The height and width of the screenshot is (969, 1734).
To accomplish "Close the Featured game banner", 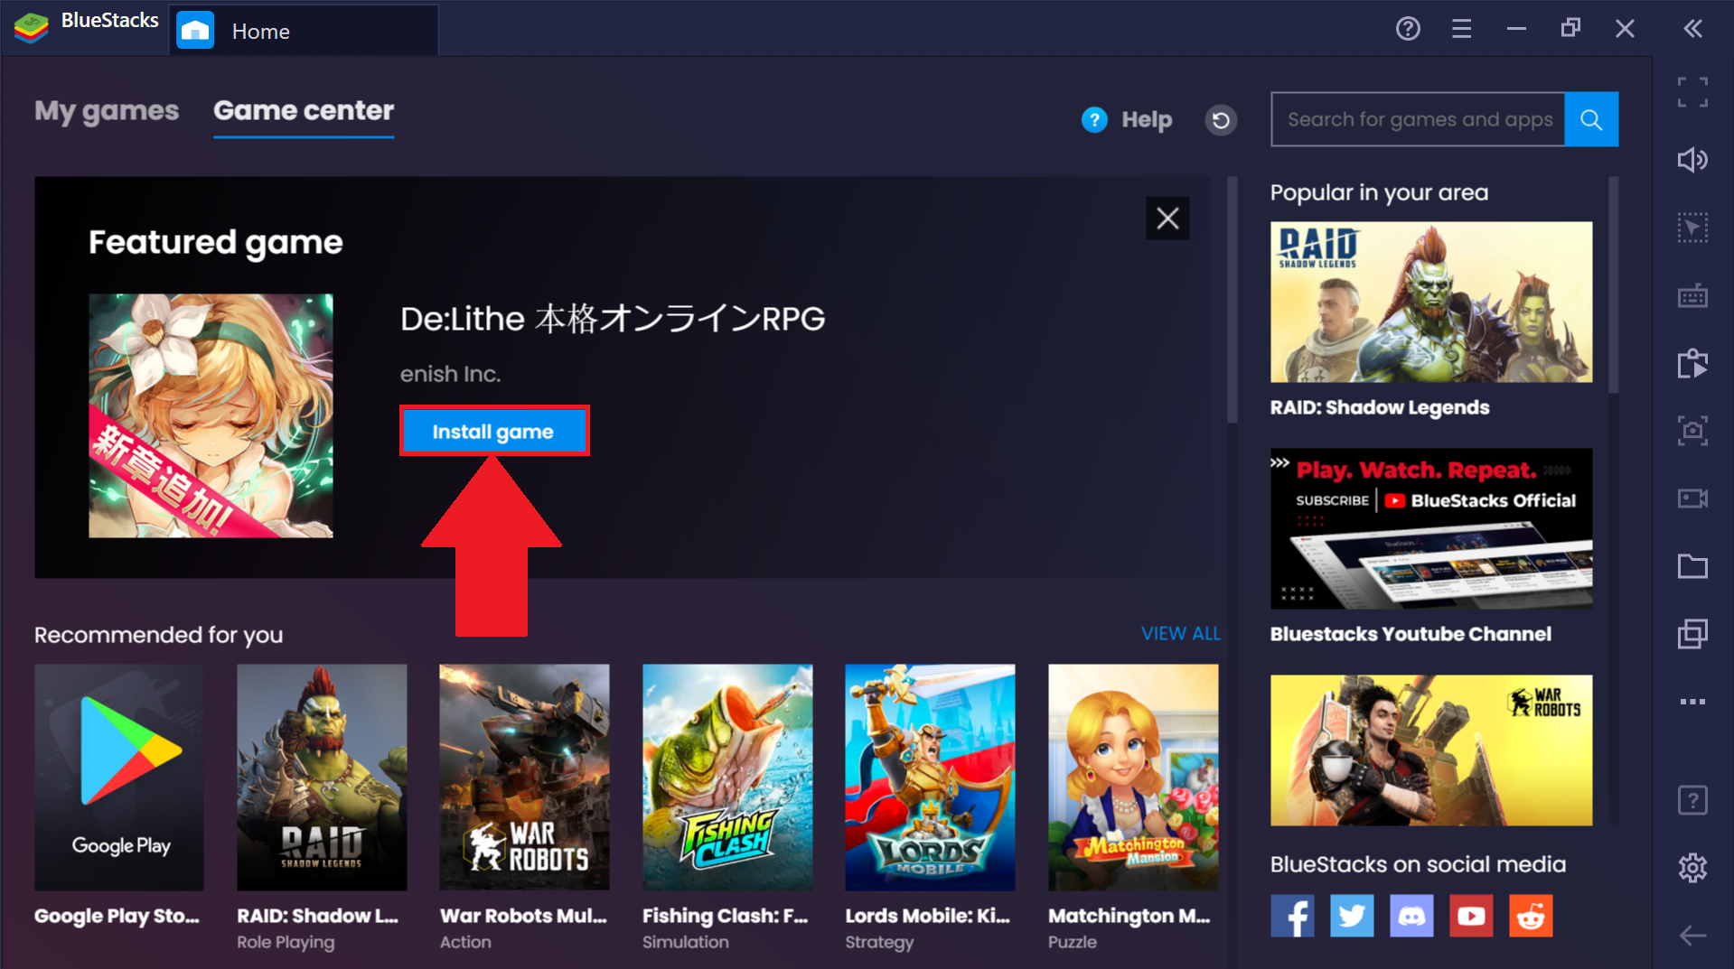I will (x=1167, y=218).
